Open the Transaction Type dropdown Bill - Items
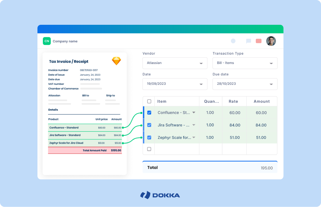 click(x=245, y=63)
